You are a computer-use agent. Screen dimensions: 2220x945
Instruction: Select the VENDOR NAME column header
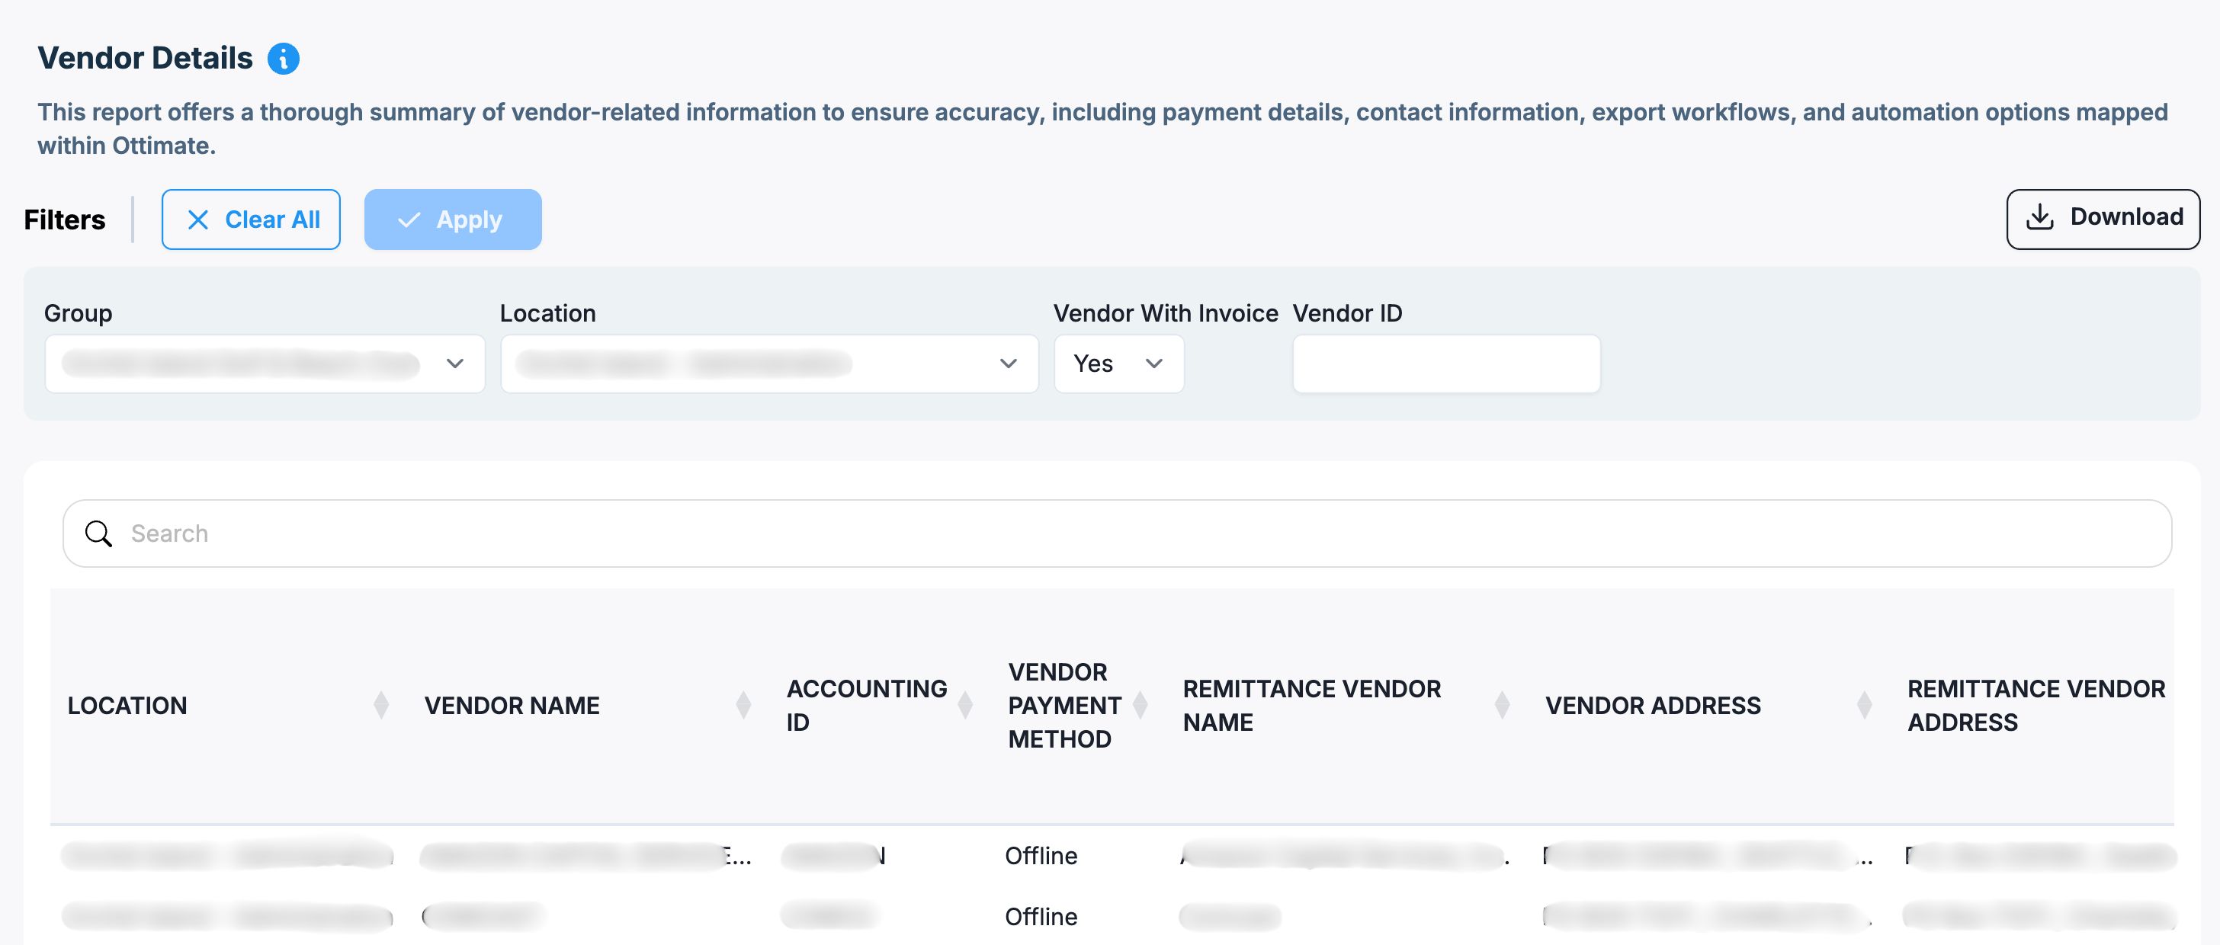(512, 705)
